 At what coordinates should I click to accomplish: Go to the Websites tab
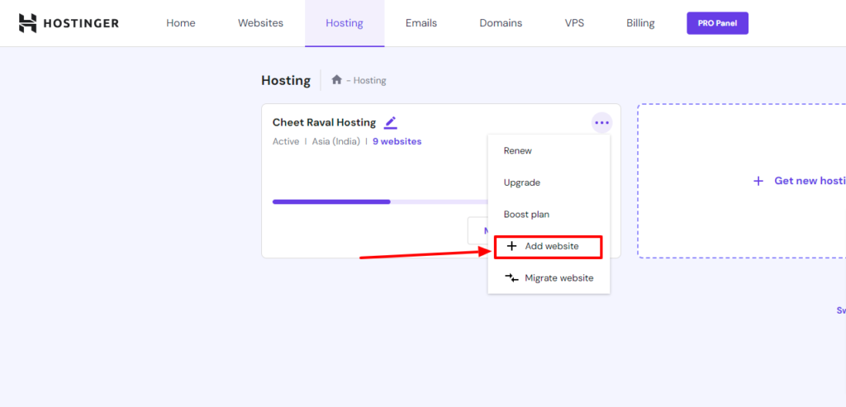[x=260, y=23]
